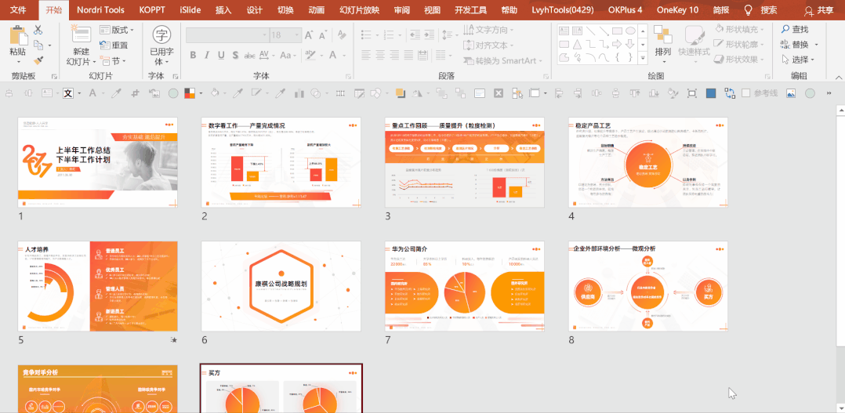845x413 pixels.
Task: Select slide 6 thumbnail 康祺公司战略规划
Action: pyautogui.click(x=281, y=286)
